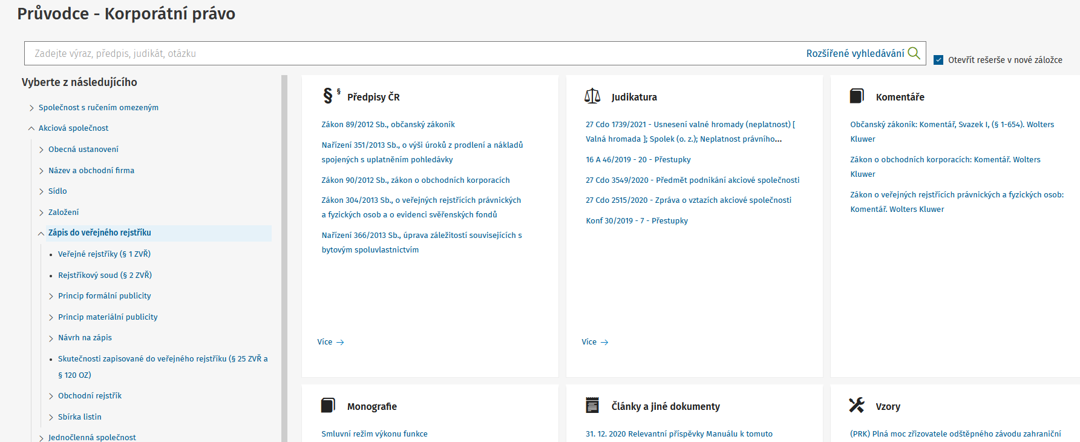
Task: Click the search input field
Action: tap(411, 53)
